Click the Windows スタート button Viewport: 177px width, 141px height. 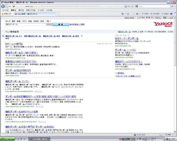[x=7, y=139]
